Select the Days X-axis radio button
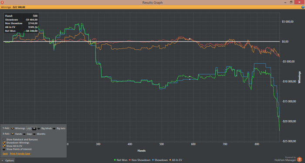Screen dimensions: 305x163 [x=24, y=134]
